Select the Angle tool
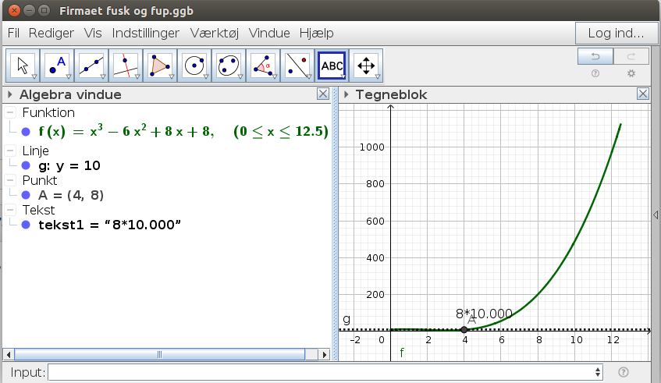 [x=263, y=66]
